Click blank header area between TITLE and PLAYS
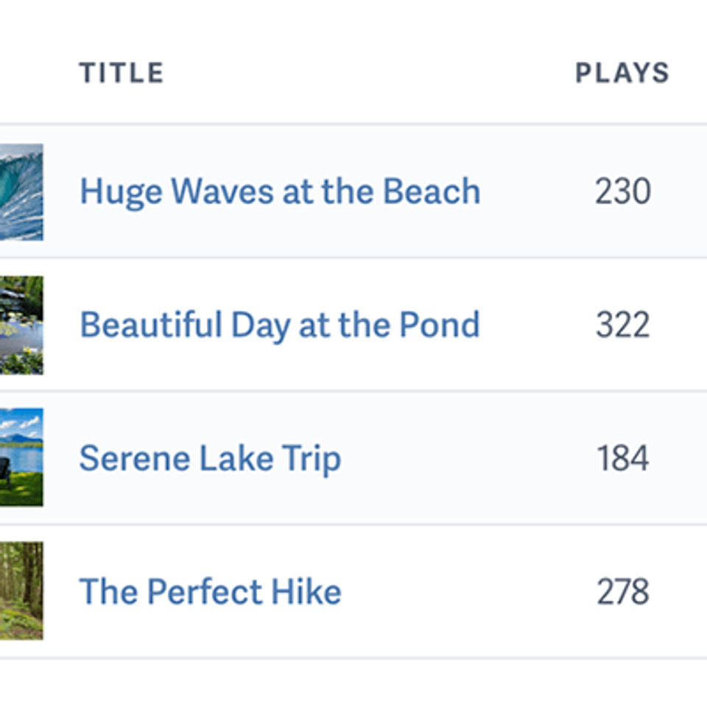This screenshot has height=707, width=707. tap(368, 73)
